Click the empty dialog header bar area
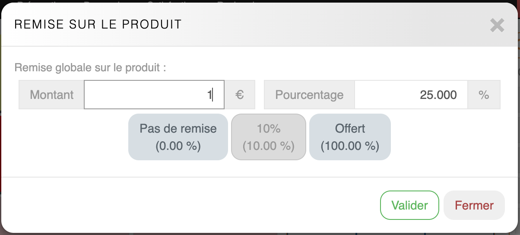This screenshot has height=235, width=520. (324, 25)
